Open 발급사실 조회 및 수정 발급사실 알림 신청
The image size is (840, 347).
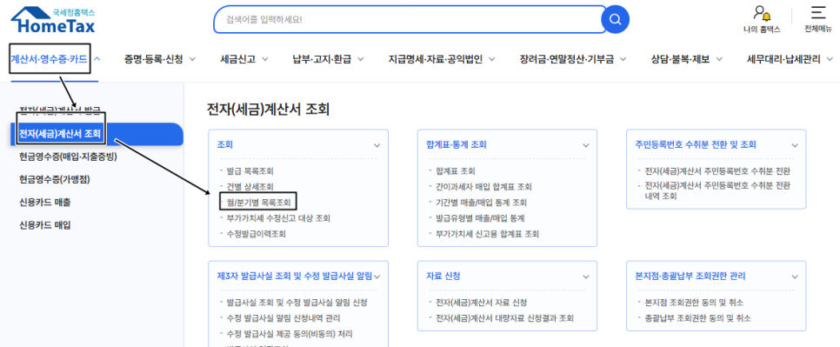297,303
